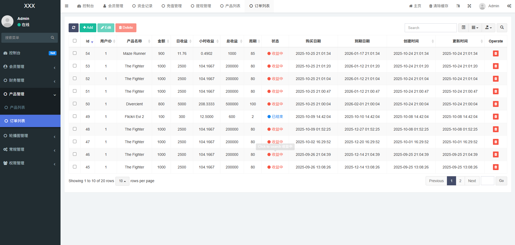
Task: Open 产品列表 in the sidebar menu
Action: click(x=17, y=107)
